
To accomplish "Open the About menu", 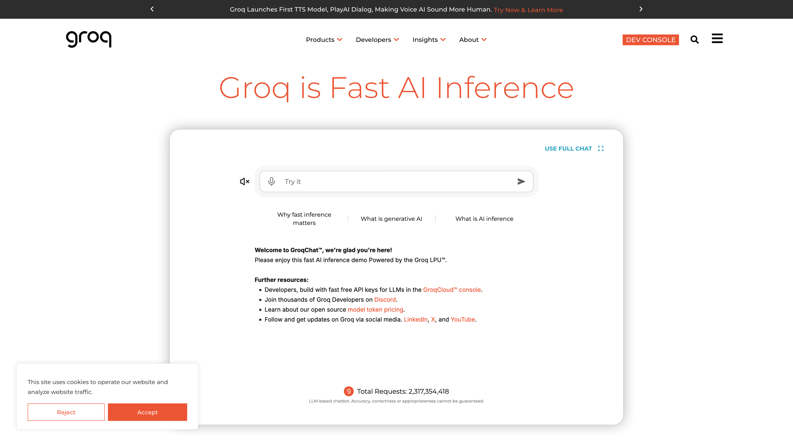I will pyautogui.click(x=472, y=40).
